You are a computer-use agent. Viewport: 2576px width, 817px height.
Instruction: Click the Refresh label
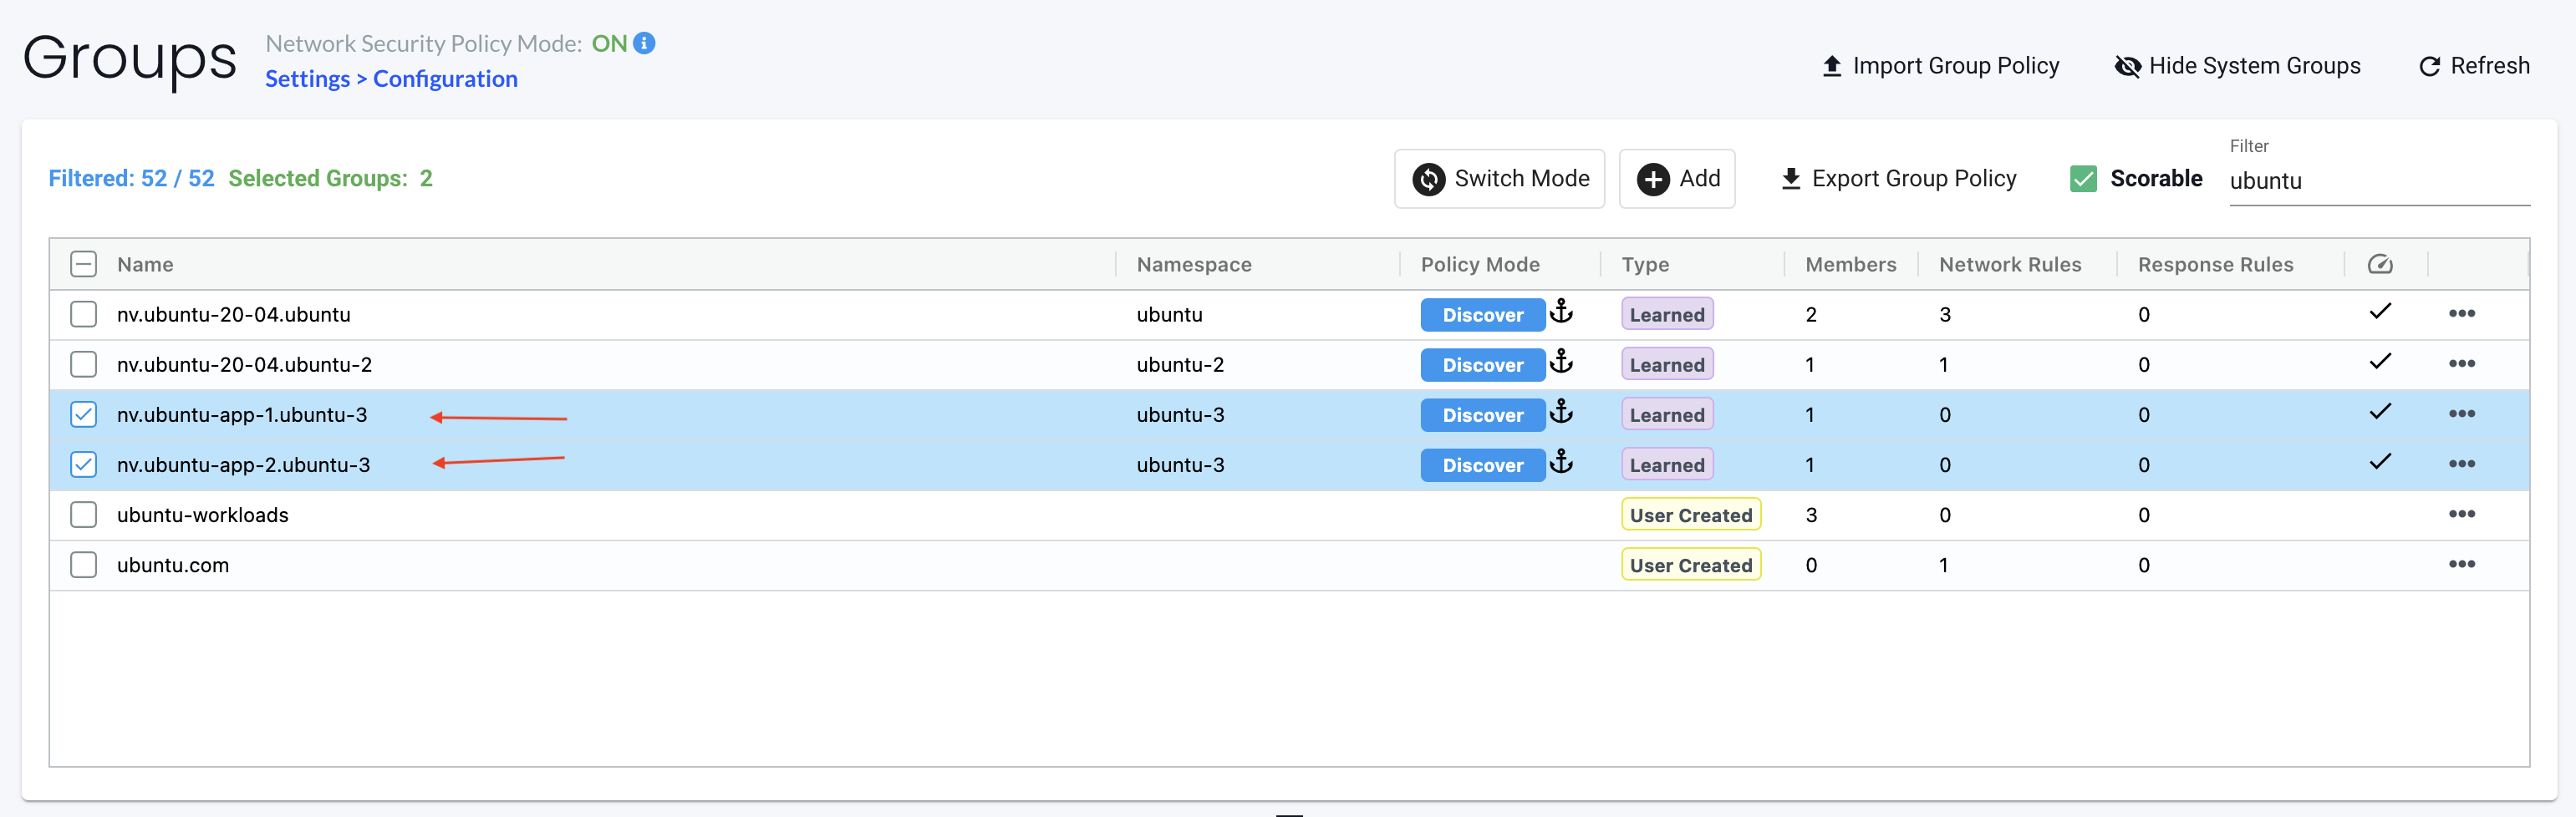(x=2489, y=66)
